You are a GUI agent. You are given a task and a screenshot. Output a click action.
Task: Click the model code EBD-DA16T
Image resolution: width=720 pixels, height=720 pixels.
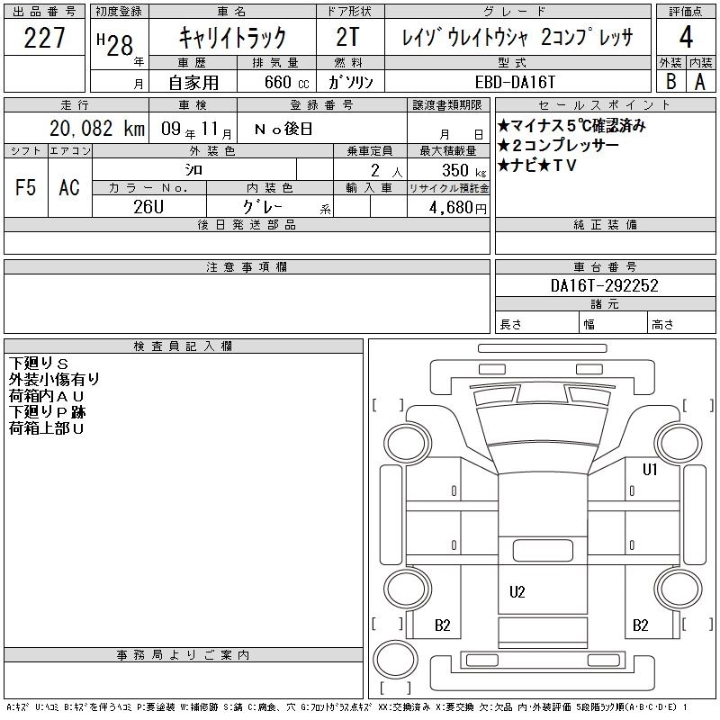pos(515,82)
